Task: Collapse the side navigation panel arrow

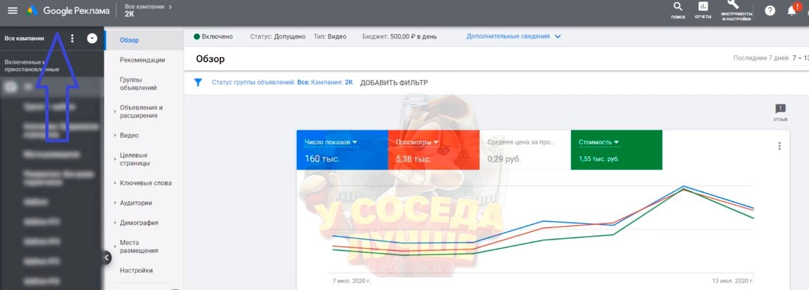Action: tap(106, 257)
